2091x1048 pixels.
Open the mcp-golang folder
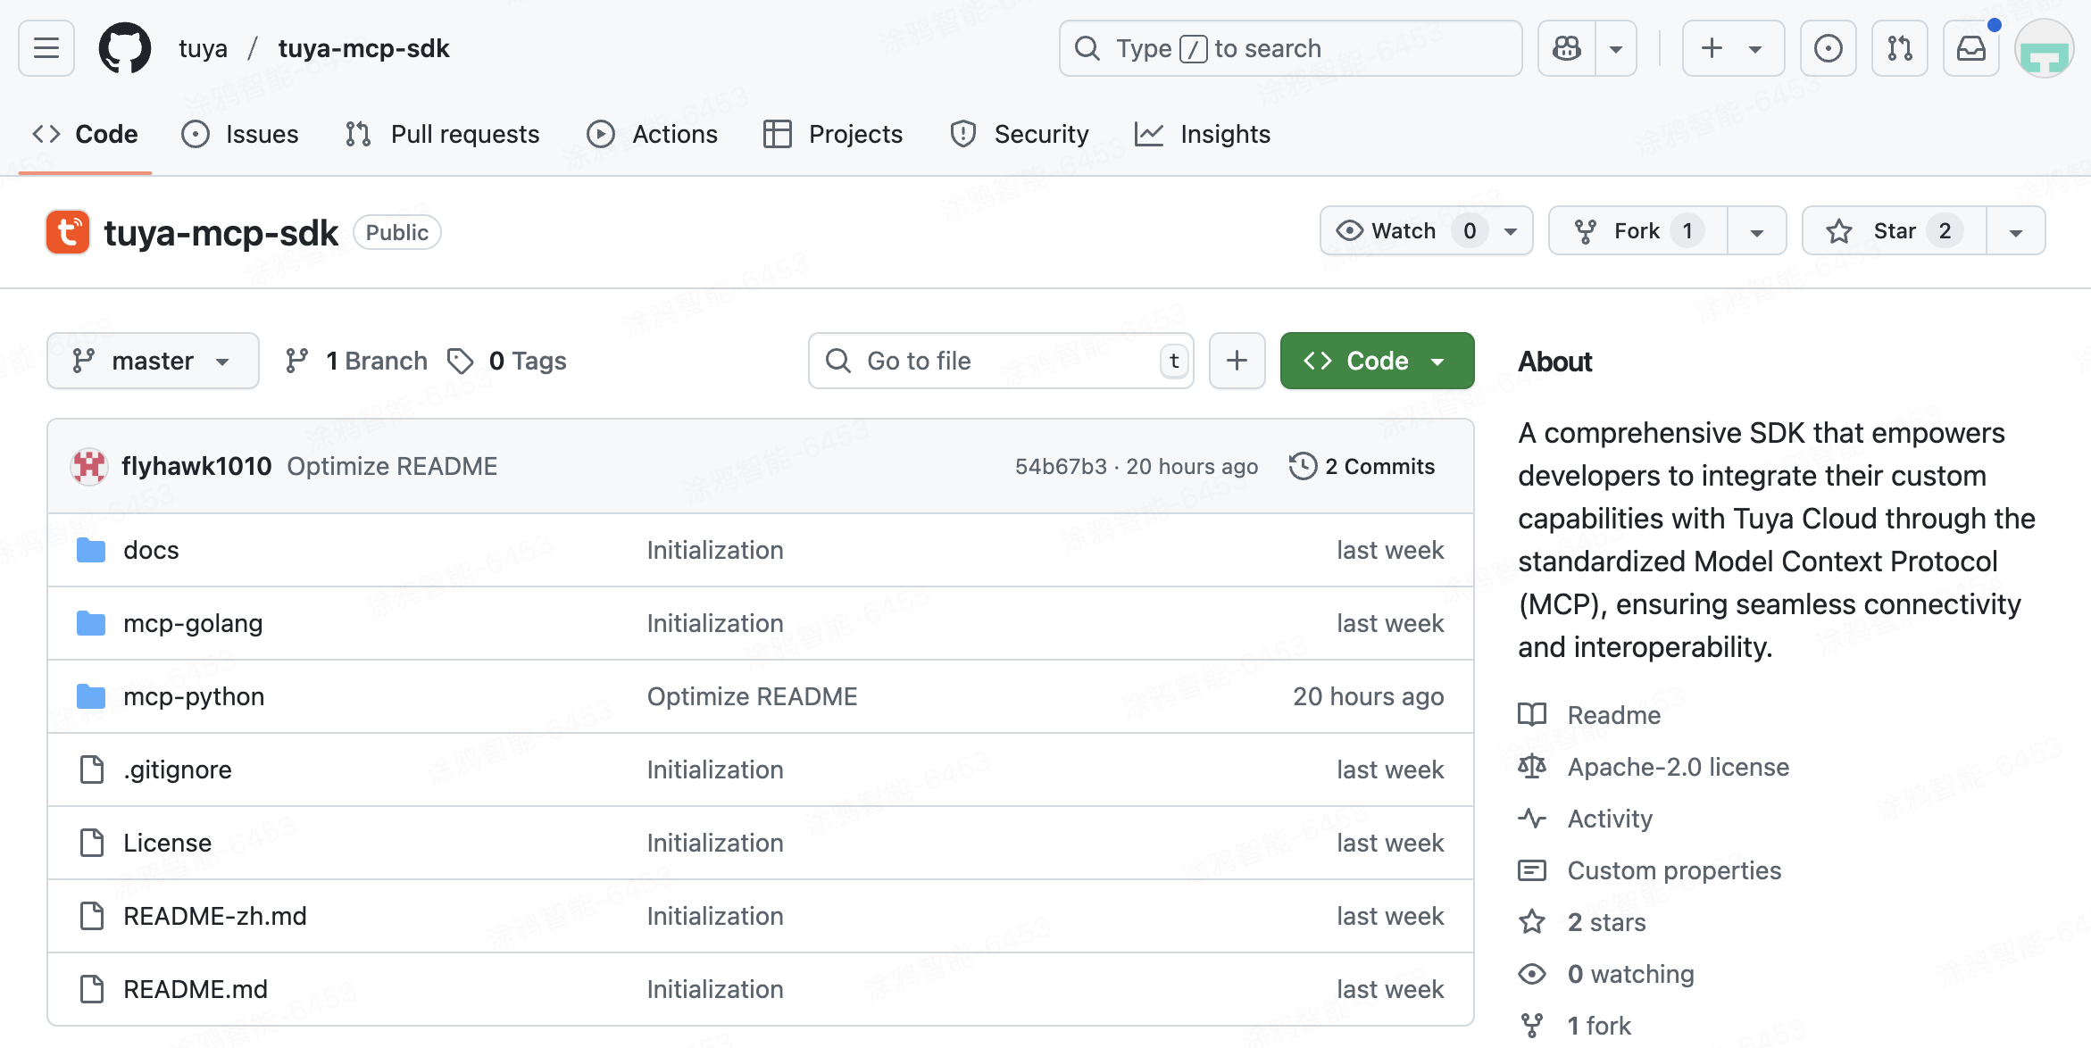click(193, 623)
